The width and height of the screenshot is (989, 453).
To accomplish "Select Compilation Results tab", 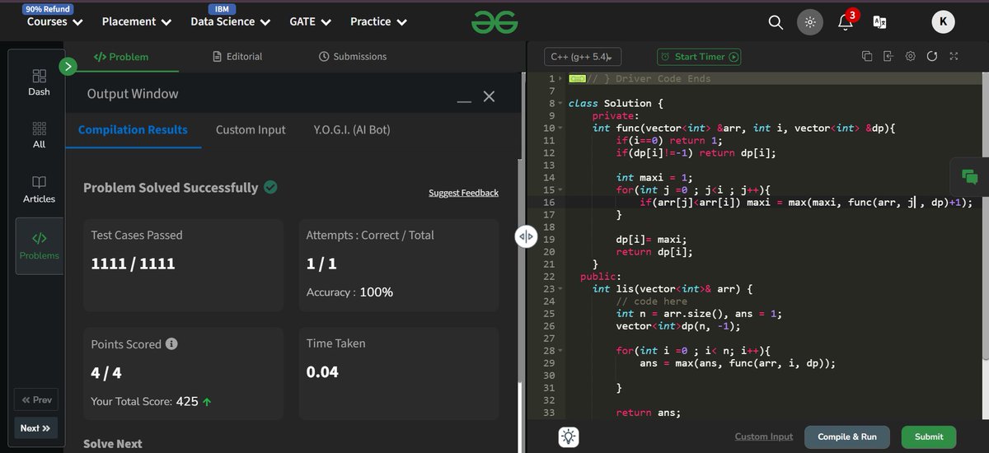I will click(x=133, y=130).
